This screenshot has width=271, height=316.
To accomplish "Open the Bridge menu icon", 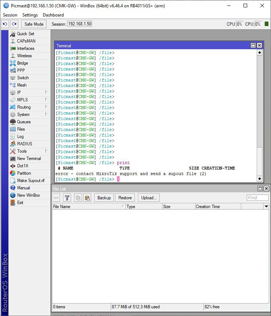I will click(x=13, y=63).
